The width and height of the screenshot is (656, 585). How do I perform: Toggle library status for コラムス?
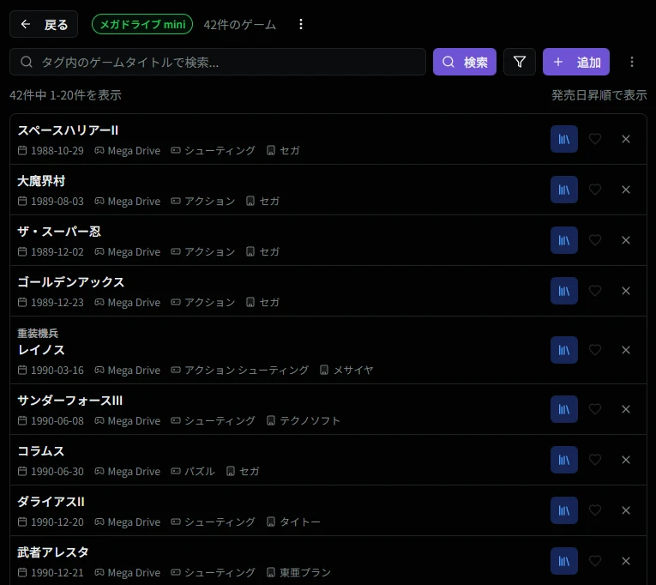pos(564,460)
